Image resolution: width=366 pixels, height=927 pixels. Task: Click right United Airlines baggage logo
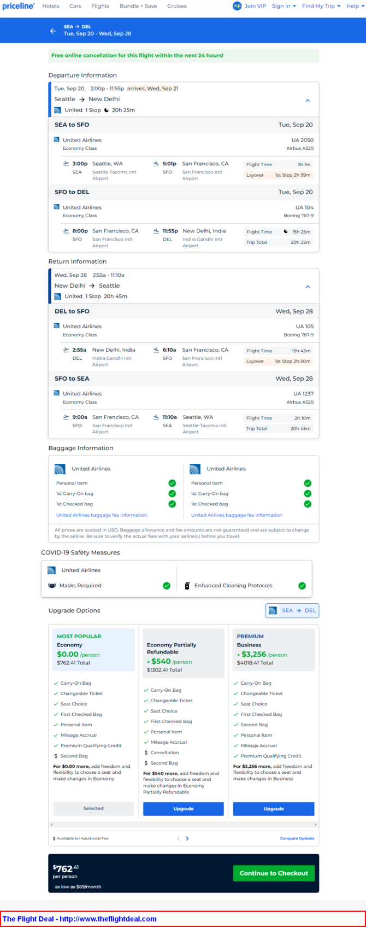(195, 469)
